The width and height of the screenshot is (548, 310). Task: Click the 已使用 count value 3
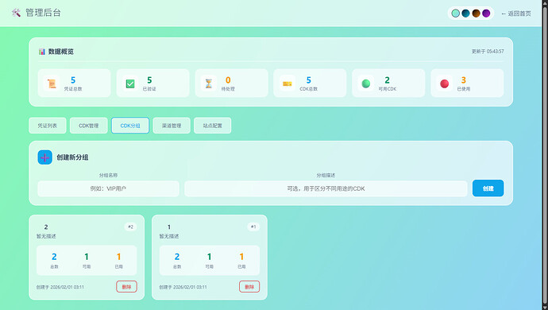pyautogui.click(x=464, y=80)
